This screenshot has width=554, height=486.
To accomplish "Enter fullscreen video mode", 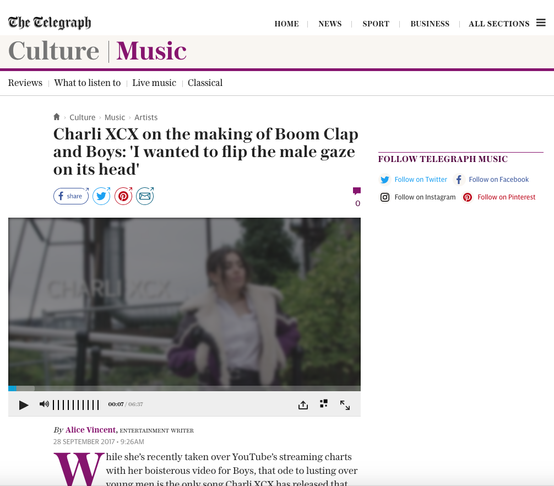I will pyautogui.click(x=345, y=405).
